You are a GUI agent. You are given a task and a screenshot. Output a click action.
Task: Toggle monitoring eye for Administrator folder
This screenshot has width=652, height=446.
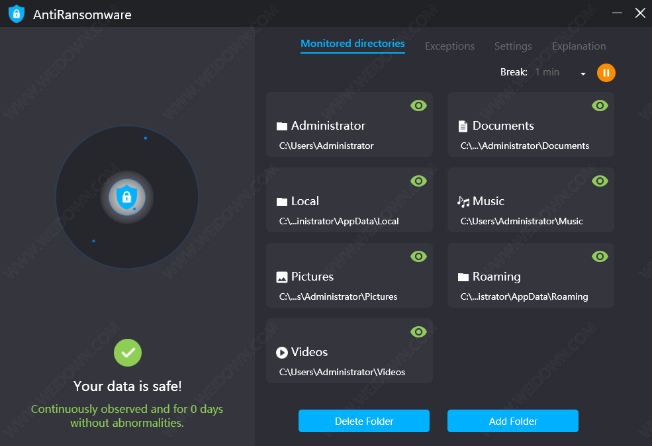(418, 105)
